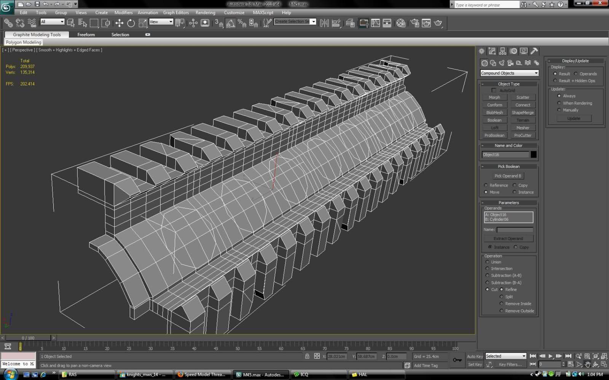Select the Lights category icon
The image size is (609, 380).
[x=502, y=63]
